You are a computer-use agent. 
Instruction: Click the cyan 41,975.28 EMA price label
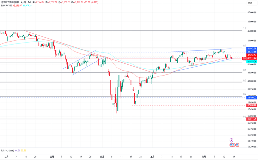click(252, 62)
